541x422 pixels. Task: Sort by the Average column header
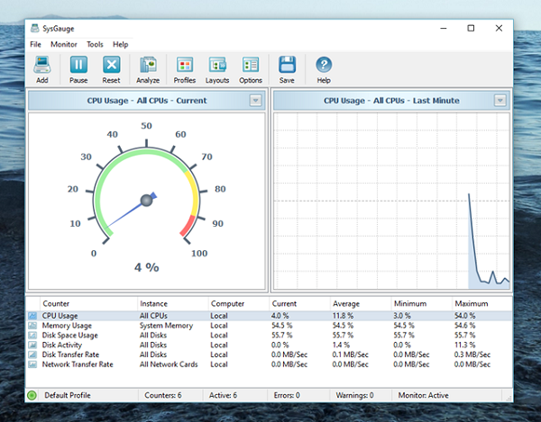coord(345,303)
